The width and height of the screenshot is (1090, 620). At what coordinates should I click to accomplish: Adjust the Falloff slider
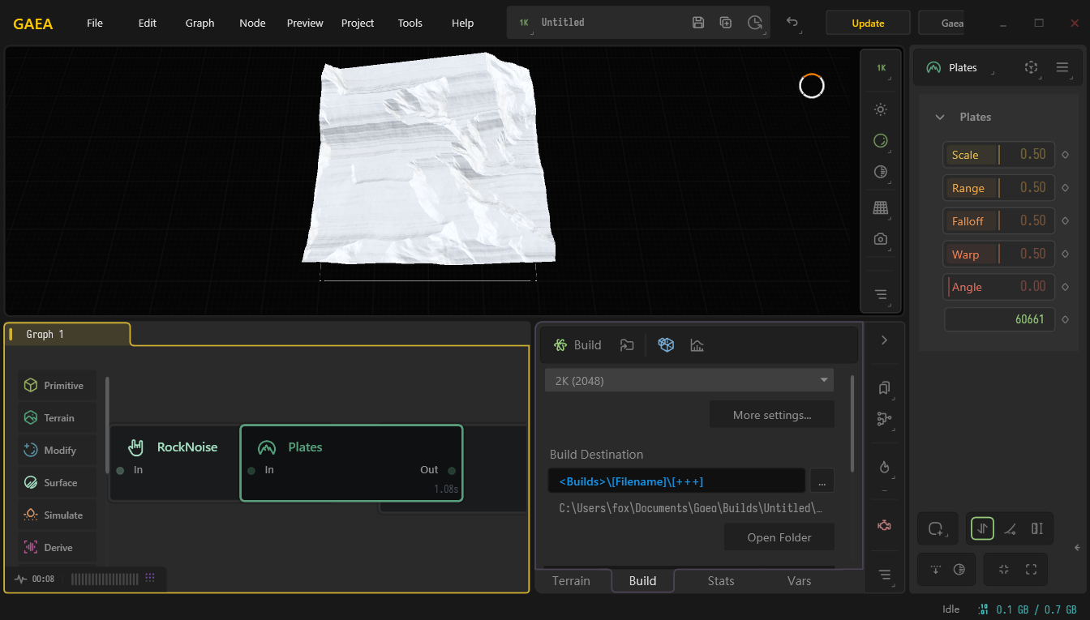coord(998,221)
